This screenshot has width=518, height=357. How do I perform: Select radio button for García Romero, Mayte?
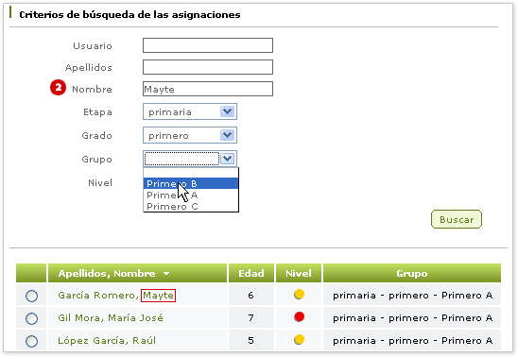coord(31,296)
